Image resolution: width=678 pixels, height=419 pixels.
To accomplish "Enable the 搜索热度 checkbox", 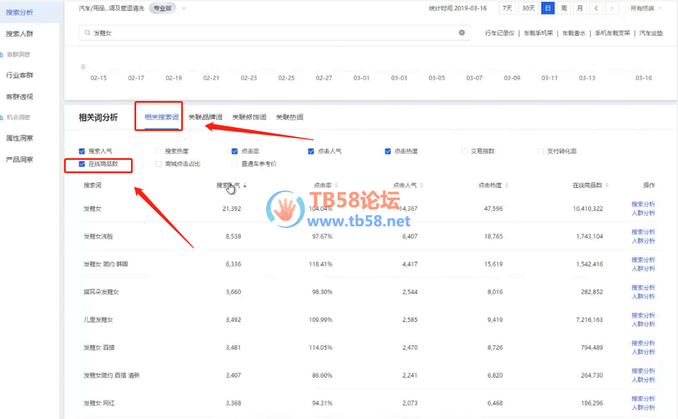I will (x=159, y=151).
